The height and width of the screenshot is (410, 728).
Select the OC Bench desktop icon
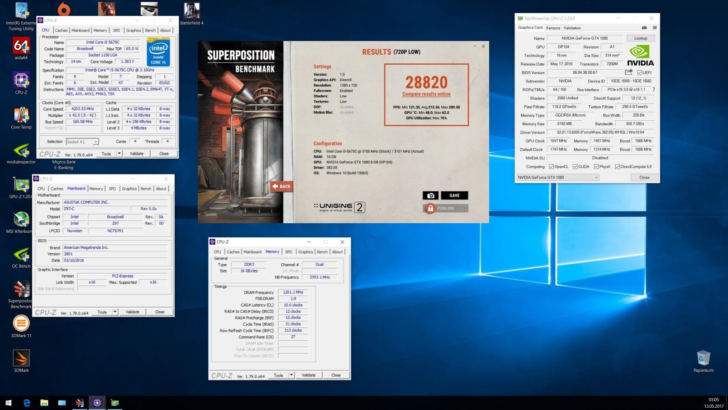pos(21,257)
